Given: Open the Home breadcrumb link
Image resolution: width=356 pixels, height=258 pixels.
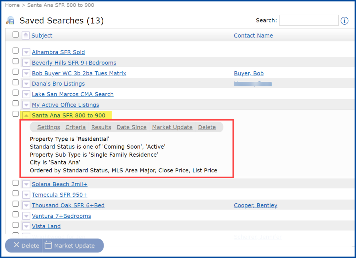Looking at the screenshot, I should pos(12,5).
